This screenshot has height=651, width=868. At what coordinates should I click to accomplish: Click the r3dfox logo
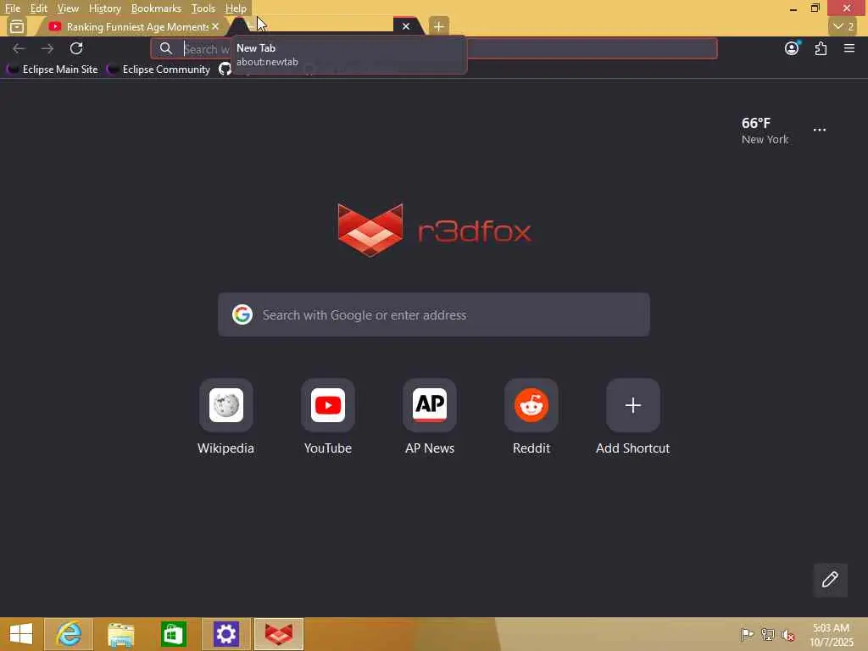(435, 230)
